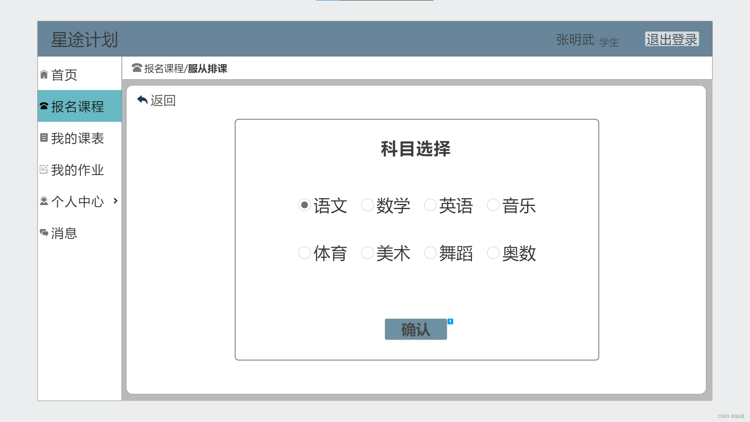Screen dimensions: 750x422
Task: Pick the 奥数 subject radio button
Action: point(493,253)
